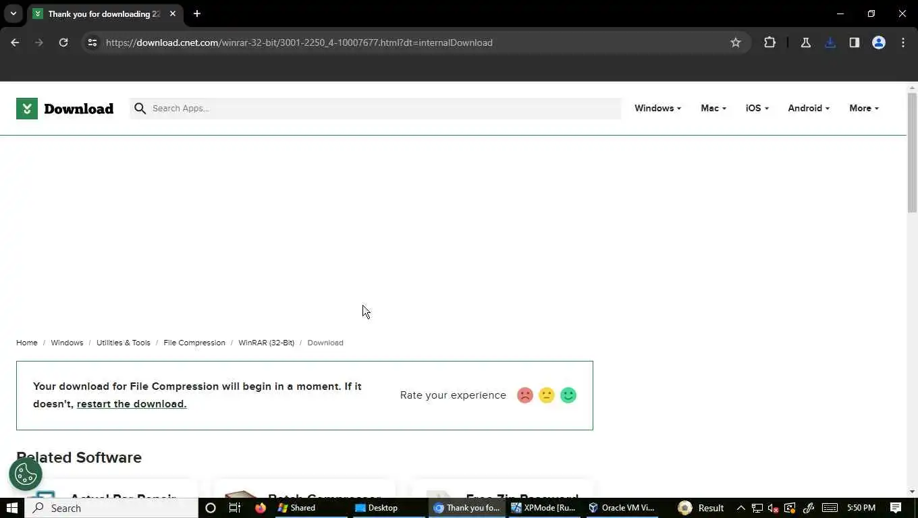
Task: Open the Windows breadcrumb link
Action: (67, 343)
